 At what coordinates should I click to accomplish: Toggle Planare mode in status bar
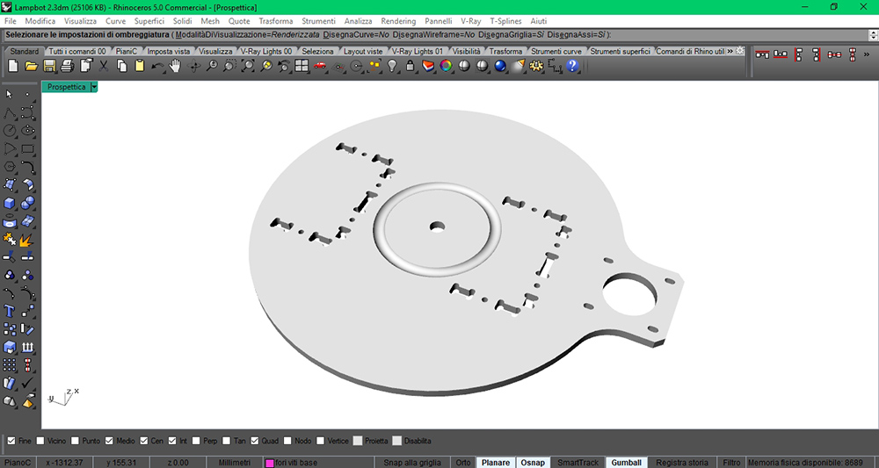(496, 463)
